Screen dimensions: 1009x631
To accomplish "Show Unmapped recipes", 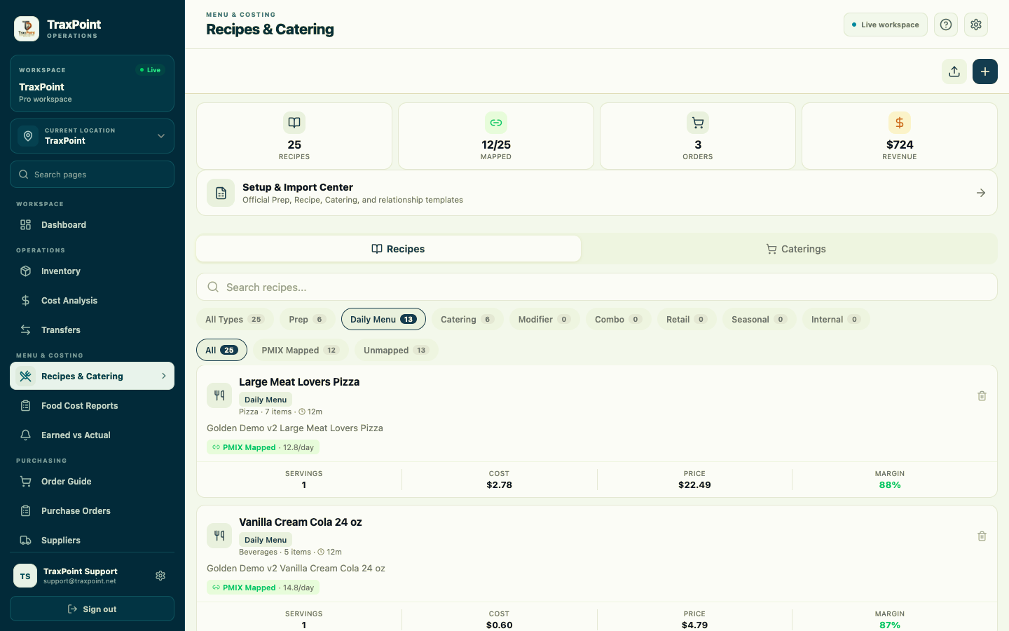I will tap(396, 350).
